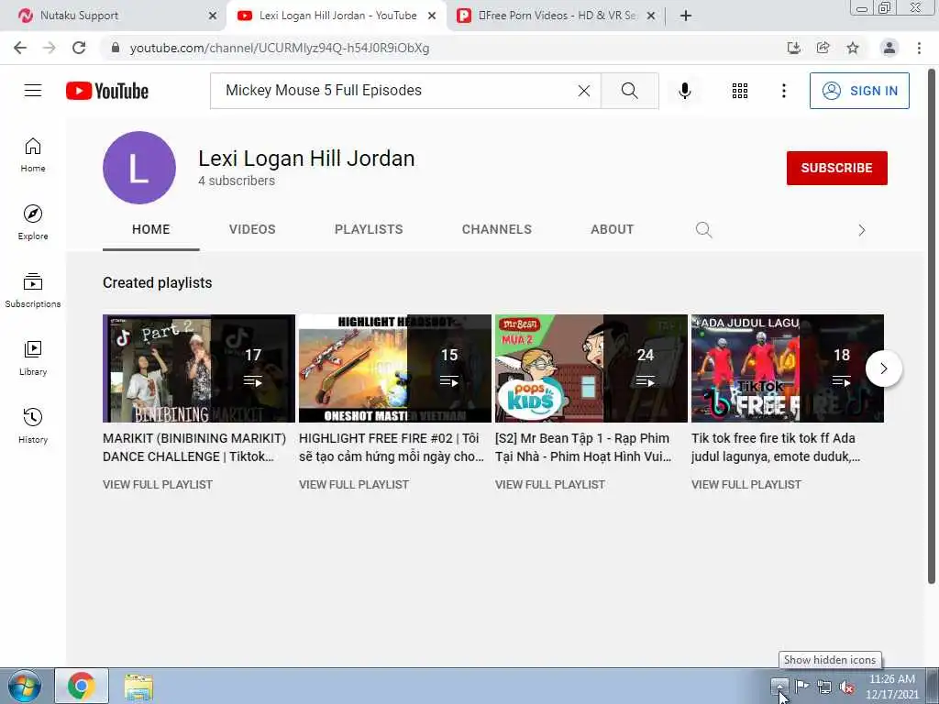Click the install app icon in address bar

(x=793, y=48)
